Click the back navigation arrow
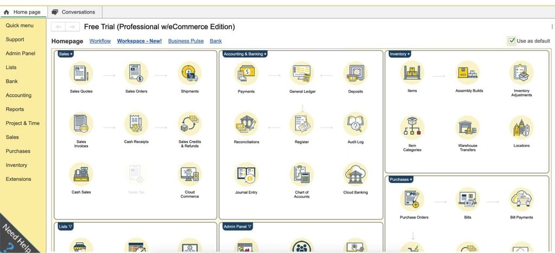The image size is (555, 253). click(59, 27)
